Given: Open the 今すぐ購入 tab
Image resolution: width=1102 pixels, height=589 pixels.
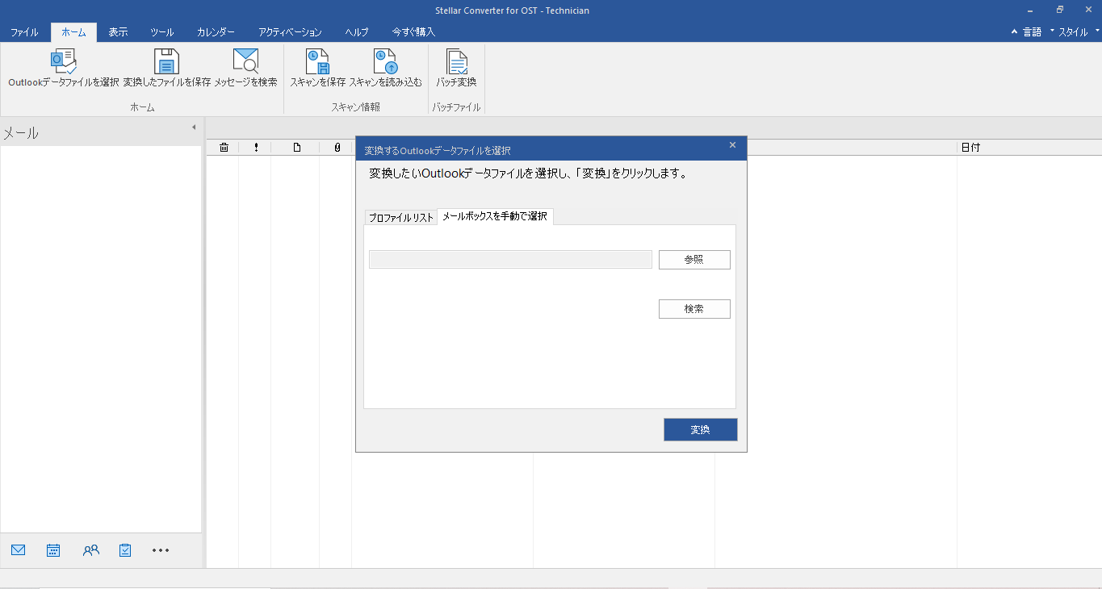Looking at the screenshot, I should tap(413, 32).
